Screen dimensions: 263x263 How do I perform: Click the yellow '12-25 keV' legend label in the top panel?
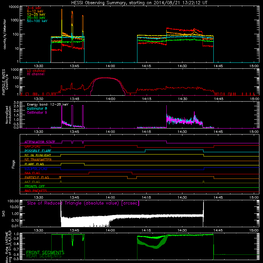(36, 14)
